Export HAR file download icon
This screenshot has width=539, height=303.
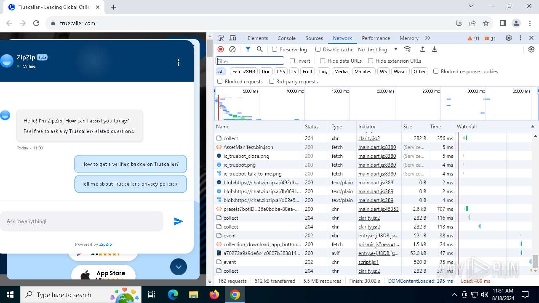click(435, 49)
